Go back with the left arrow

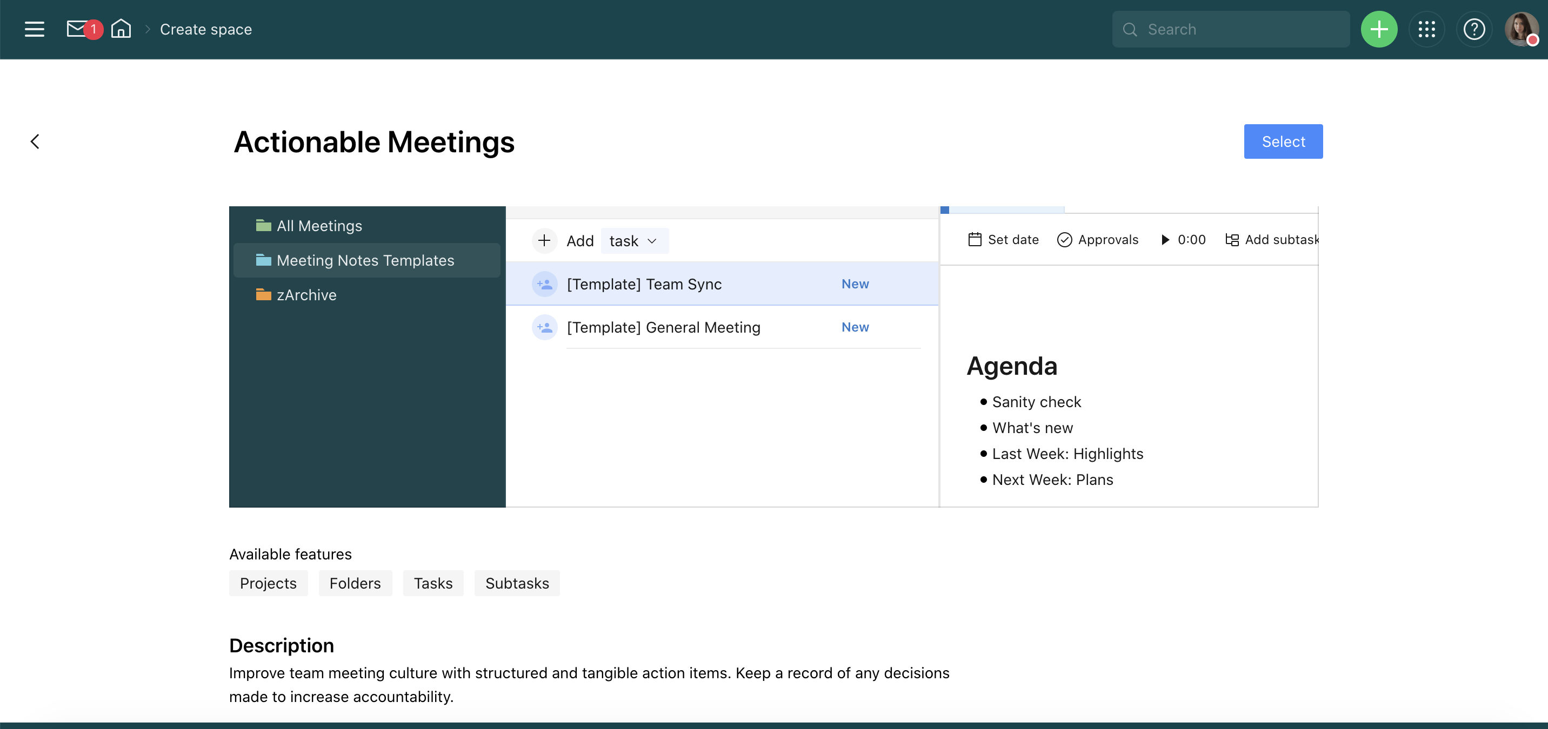click(x=35, y=141)
